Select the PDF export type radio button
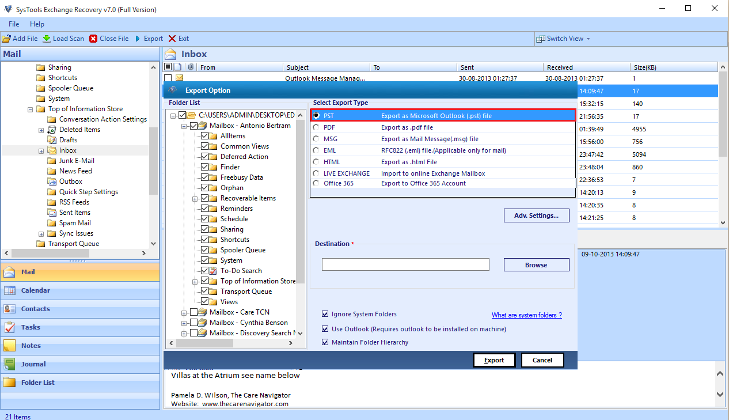 point(316,127)
